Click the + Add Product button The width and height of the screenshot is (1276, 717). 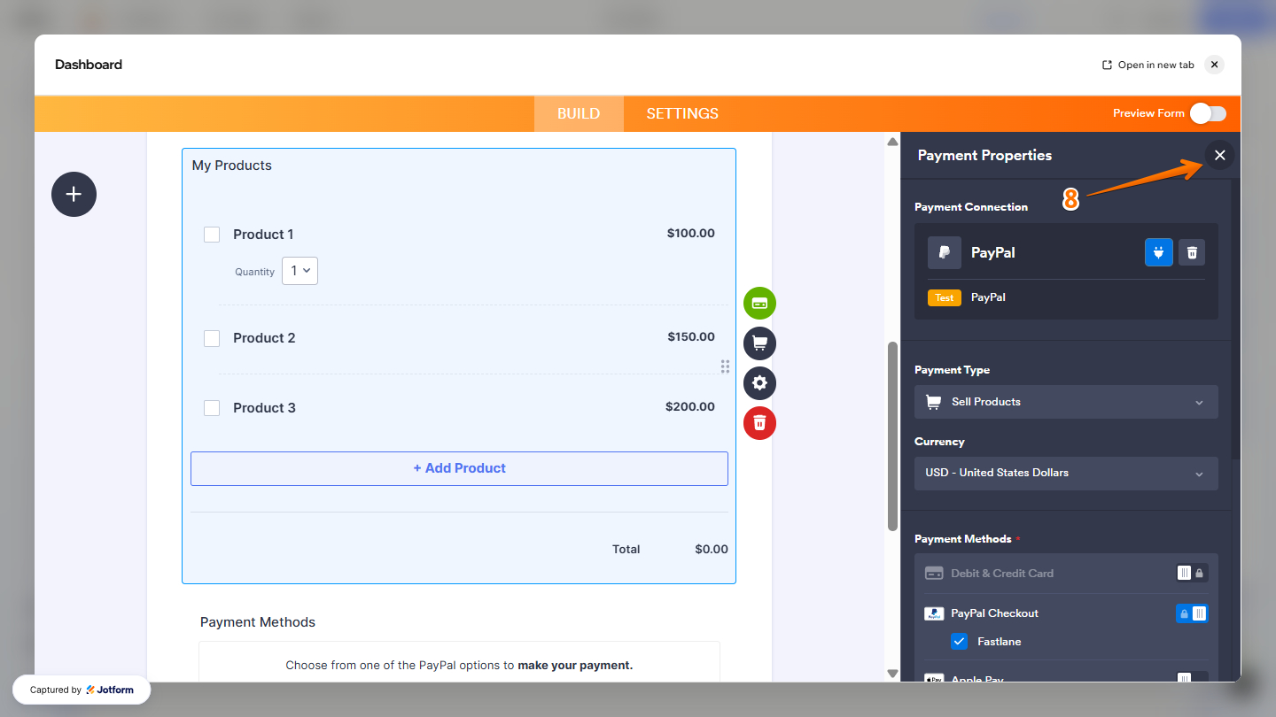click(x=459, y=468)
